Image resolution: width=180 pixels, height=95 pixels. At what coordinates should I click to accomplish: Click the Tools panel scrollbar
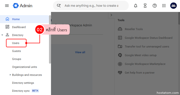(x=179, y=18)
